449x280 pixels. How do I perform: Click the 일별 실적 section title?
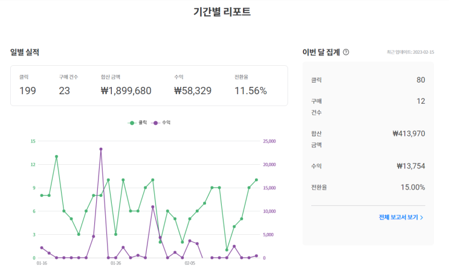click(x=25, y=52)
